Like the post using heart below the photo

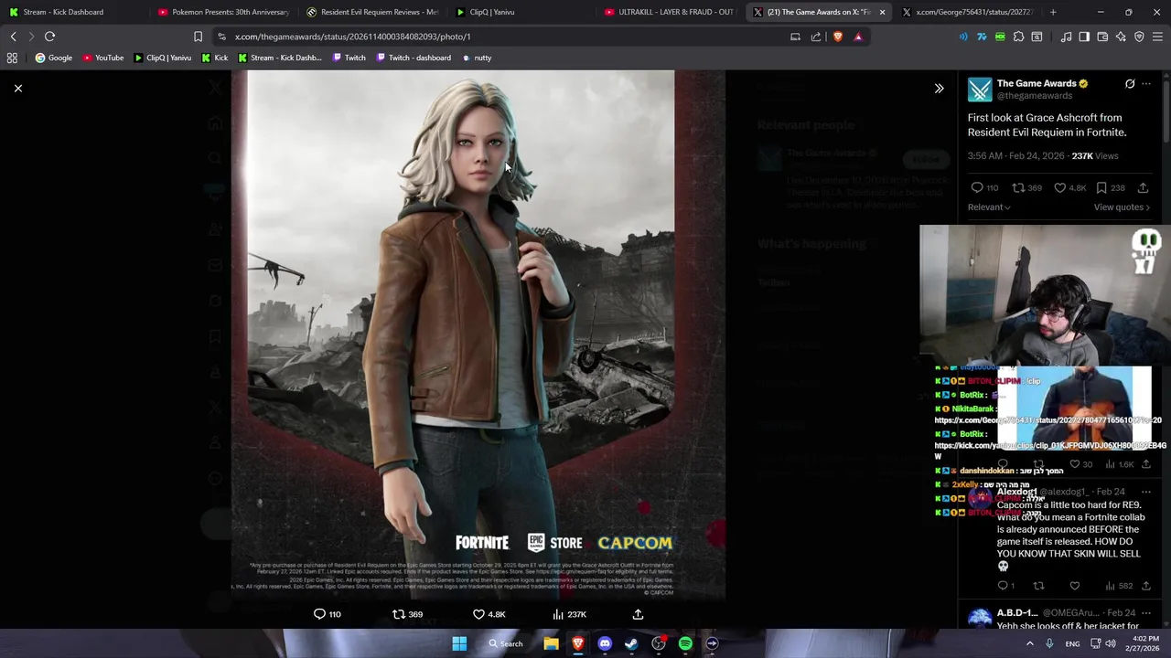pyautogui.click(x=478, y=614)
